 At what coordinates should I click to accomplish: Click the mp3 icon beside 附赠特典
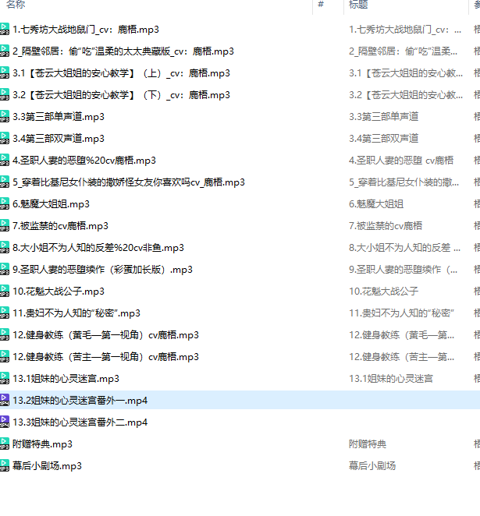(x=5, y=444)
